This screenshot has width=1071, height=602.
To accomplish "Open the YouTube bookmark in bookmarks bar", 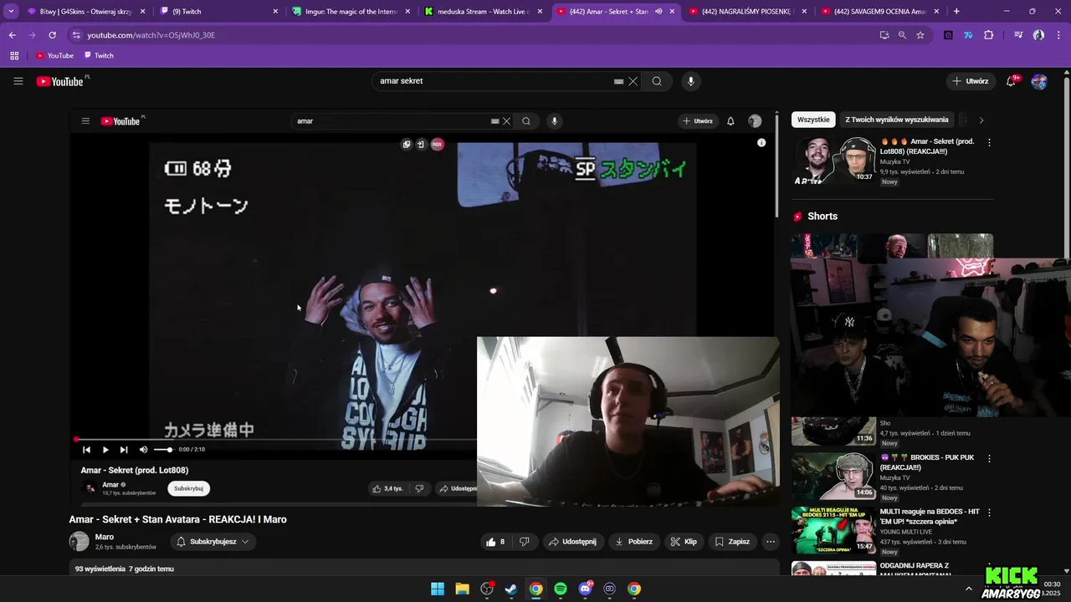I will [54, 55].
